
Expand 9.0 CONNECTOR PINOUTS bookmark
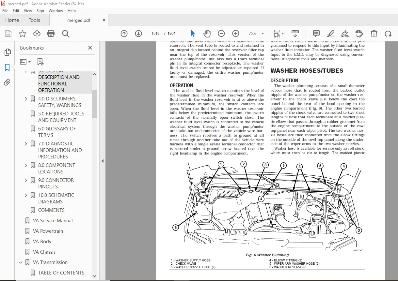26,180
